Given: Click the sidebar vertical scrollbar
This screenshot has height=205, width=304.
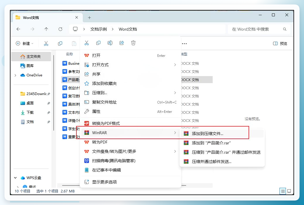Looking at the screenshot, I should 54,93.
